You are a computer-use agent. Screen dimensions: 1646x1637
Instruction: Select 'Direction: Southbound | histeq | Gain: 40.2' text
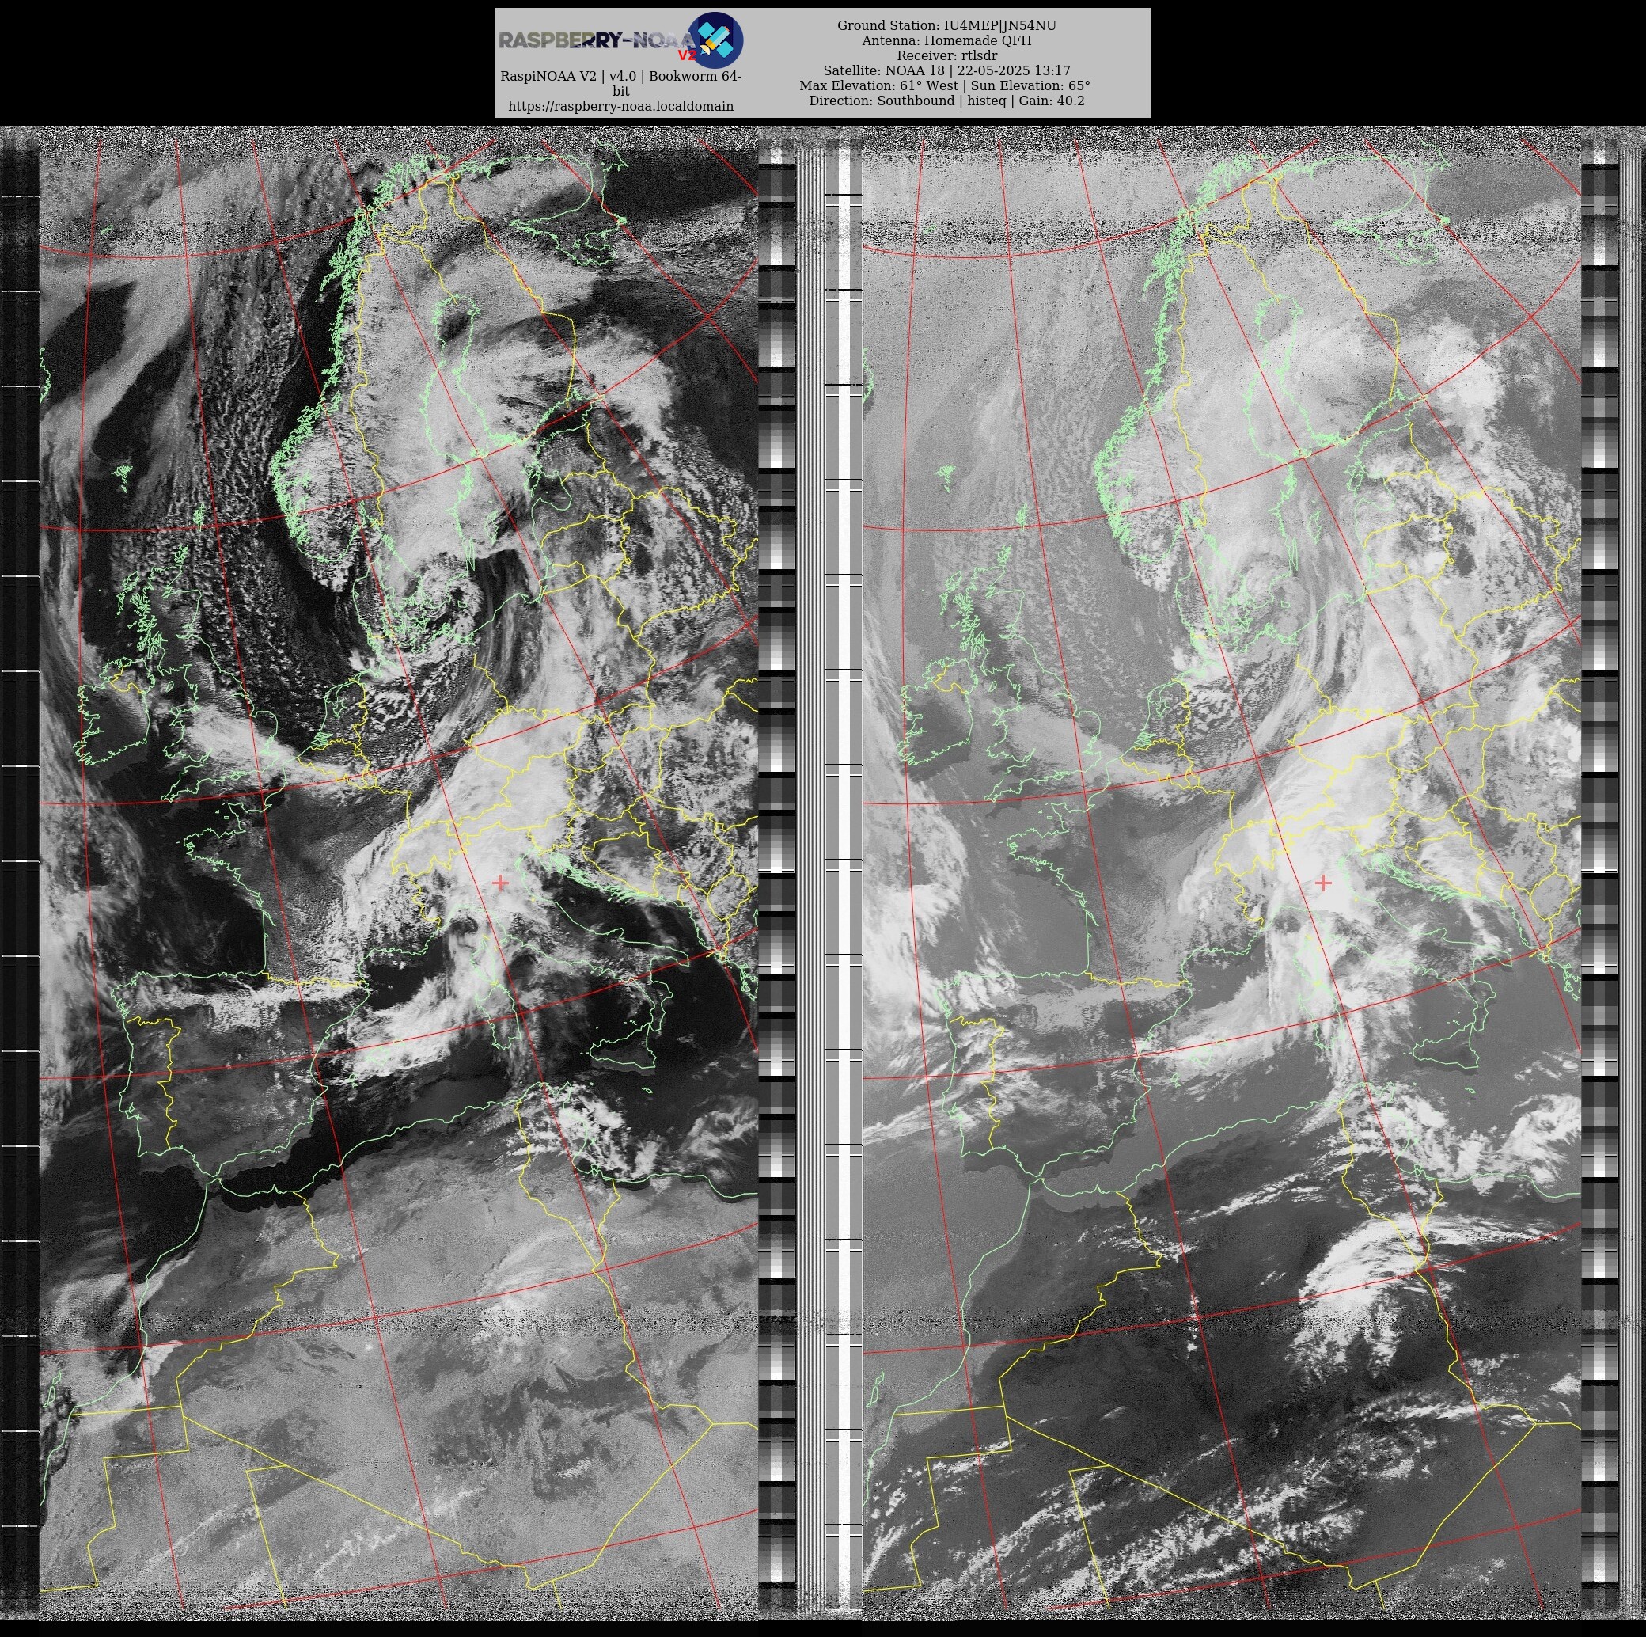[946, 101]
